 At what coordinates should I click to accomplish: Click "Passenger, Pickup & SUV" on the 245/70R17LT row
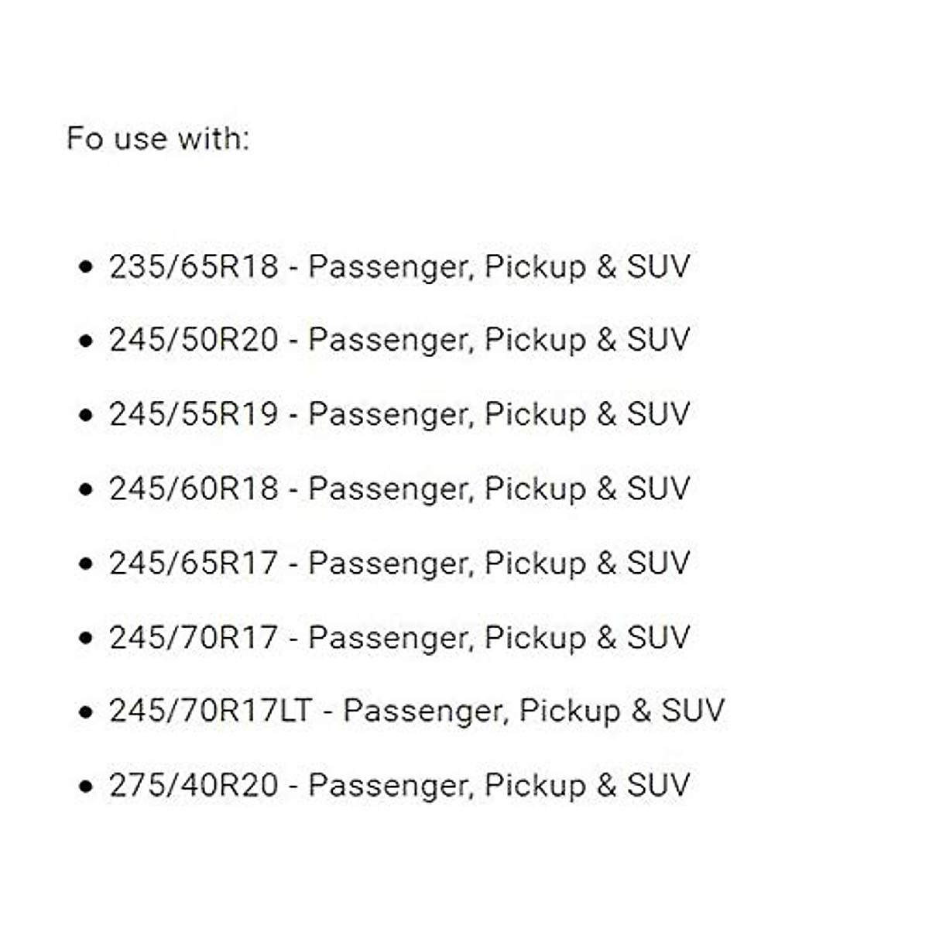(x=533, y=711)
